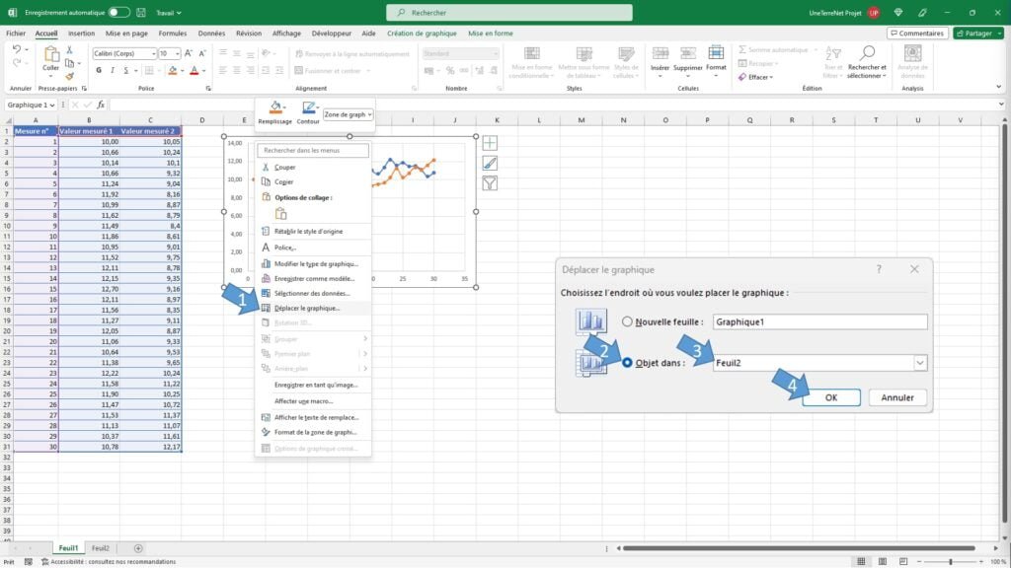Choose Déplacer le graphique in context menu
Image resolution: width=1011 pixels, height=568 pixels.
[x=307, y=308]
